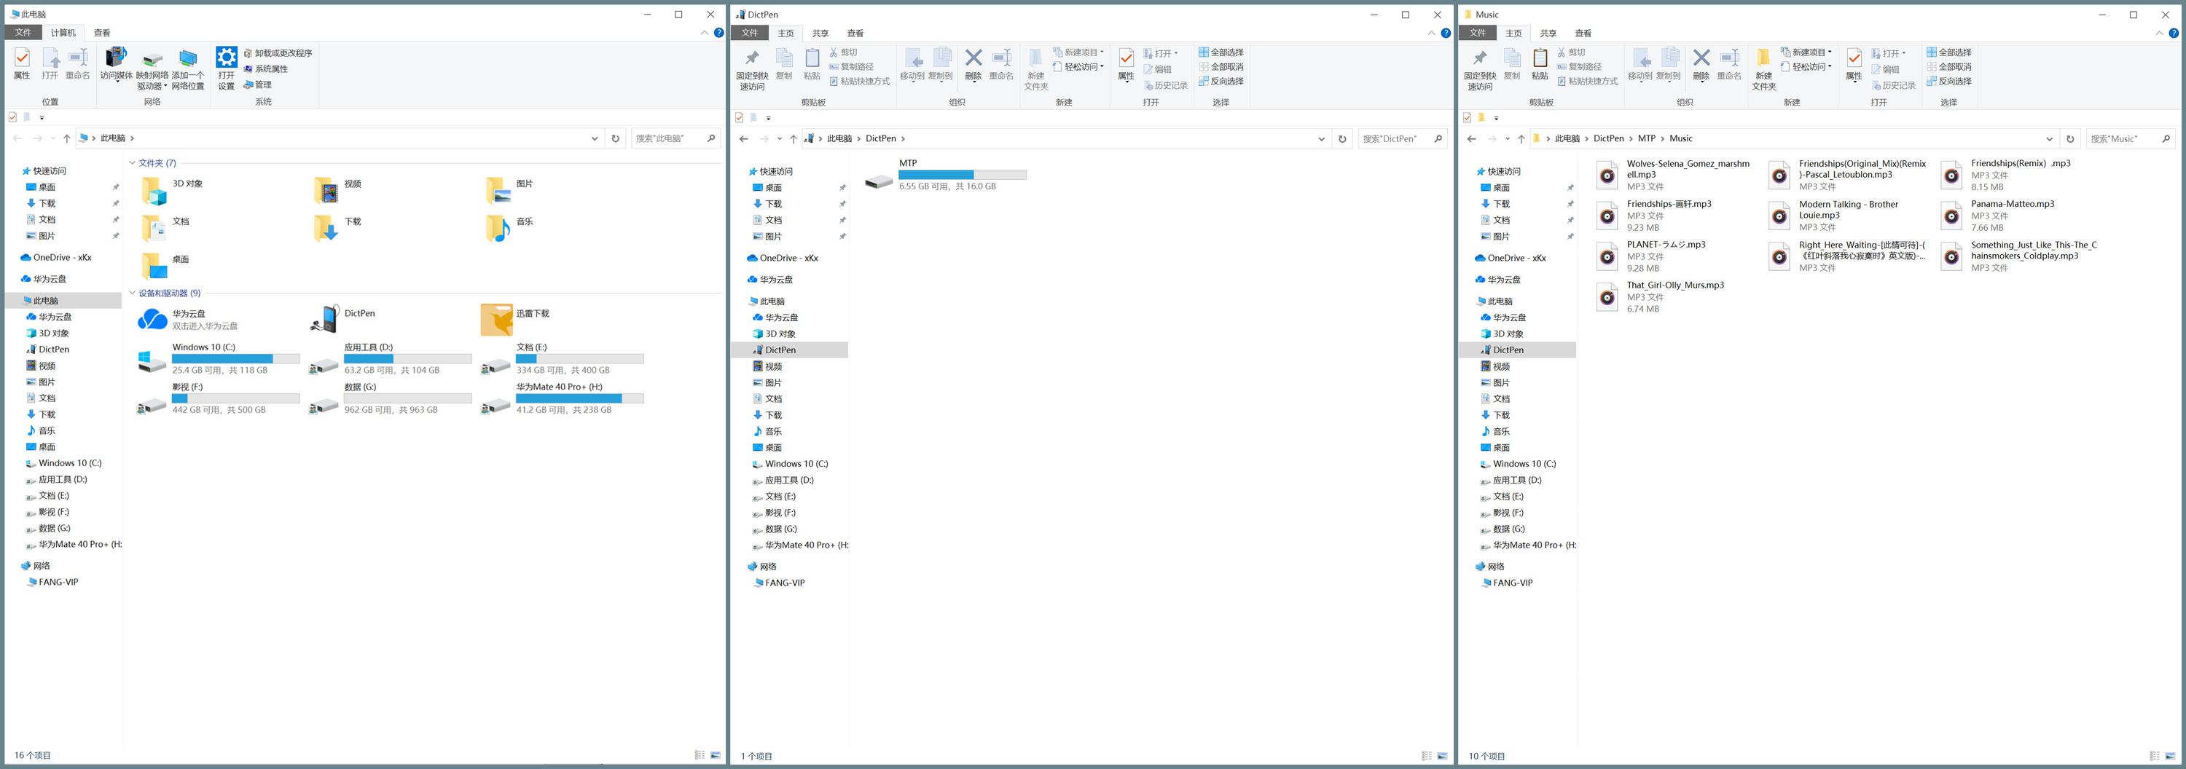Click 剪切 scissors in Music window ribbon

[x=1572, y=52]
